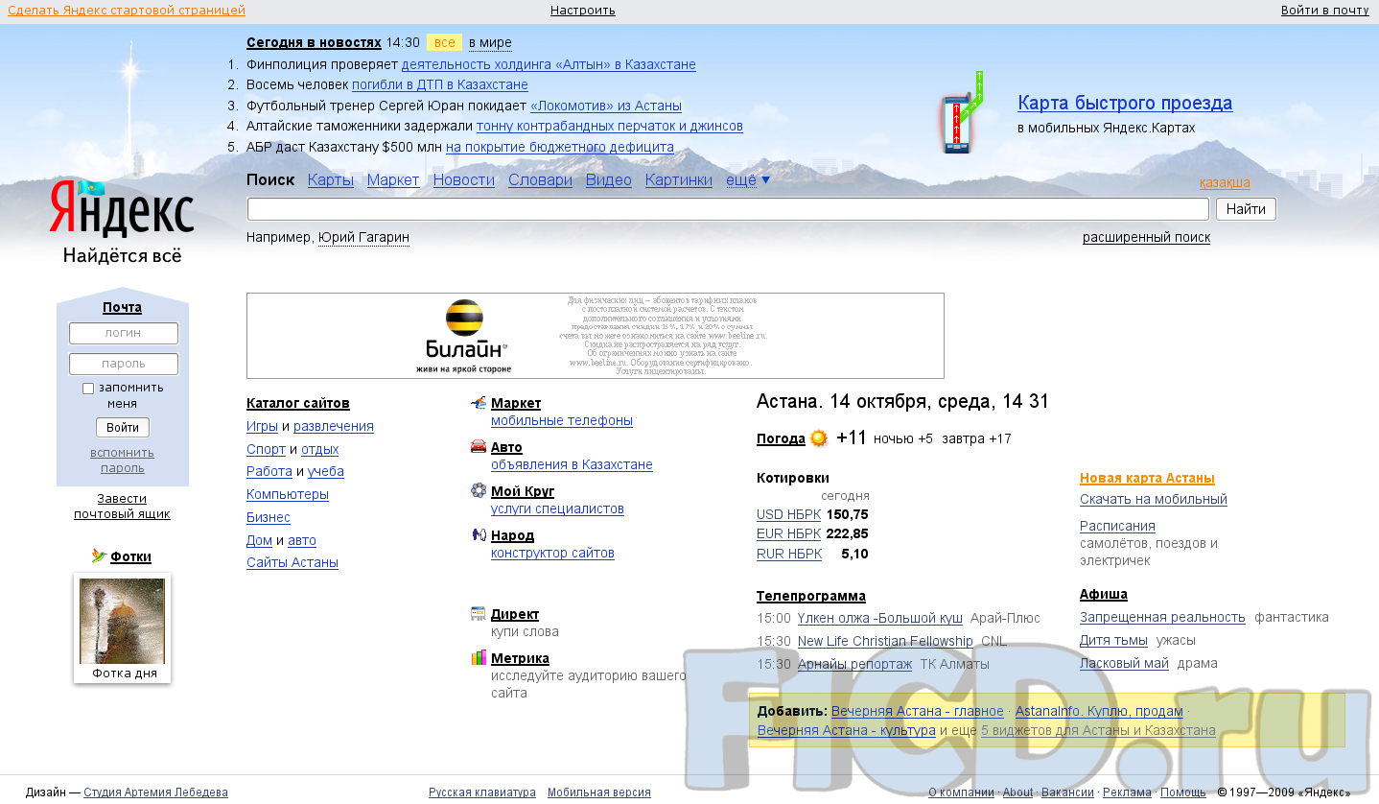Screen dimensions: 1379x804
Task: Open вспомнить пароль link
Action: (x=123, y=461)
